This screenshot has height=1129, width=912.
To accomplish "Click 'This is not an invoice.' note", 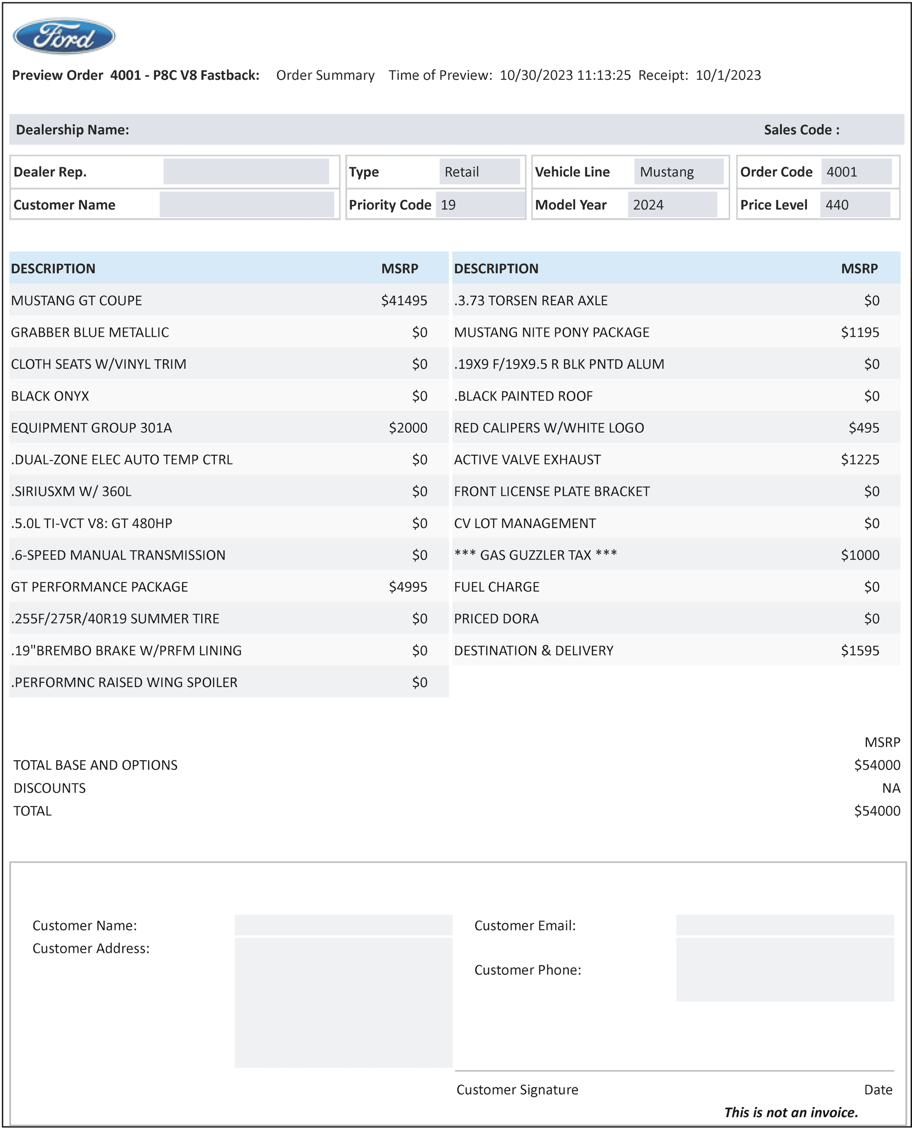I will tap(790, 1112).
